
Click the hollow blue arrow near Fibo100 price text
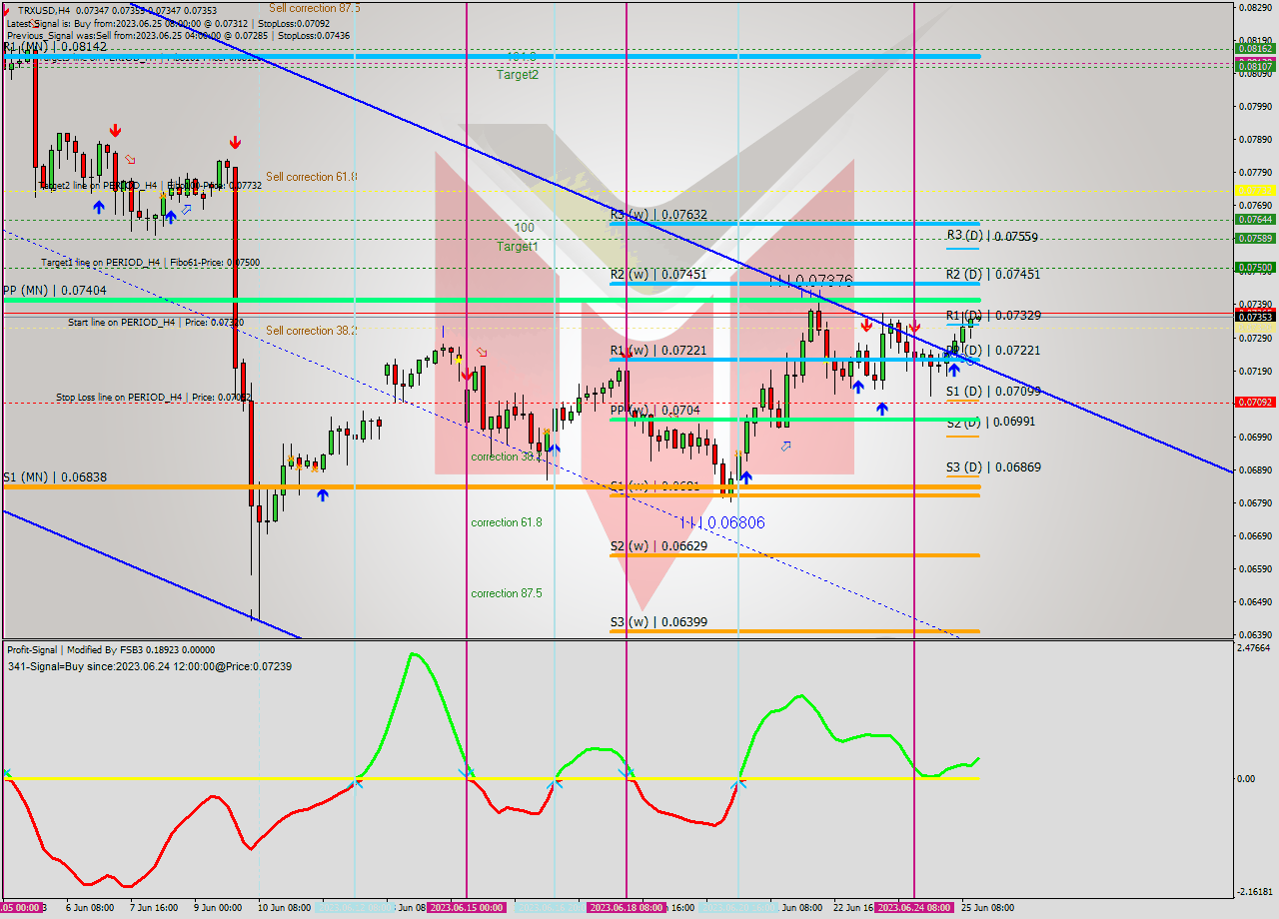[186, 210]
